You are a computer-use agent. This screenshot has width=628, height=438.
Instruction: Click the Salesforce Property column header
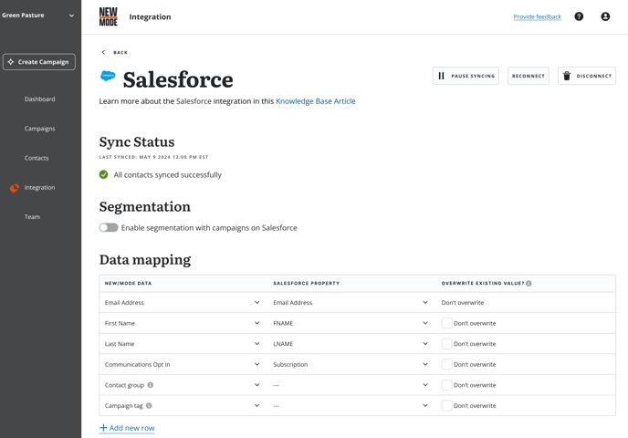tap(307, 283)
